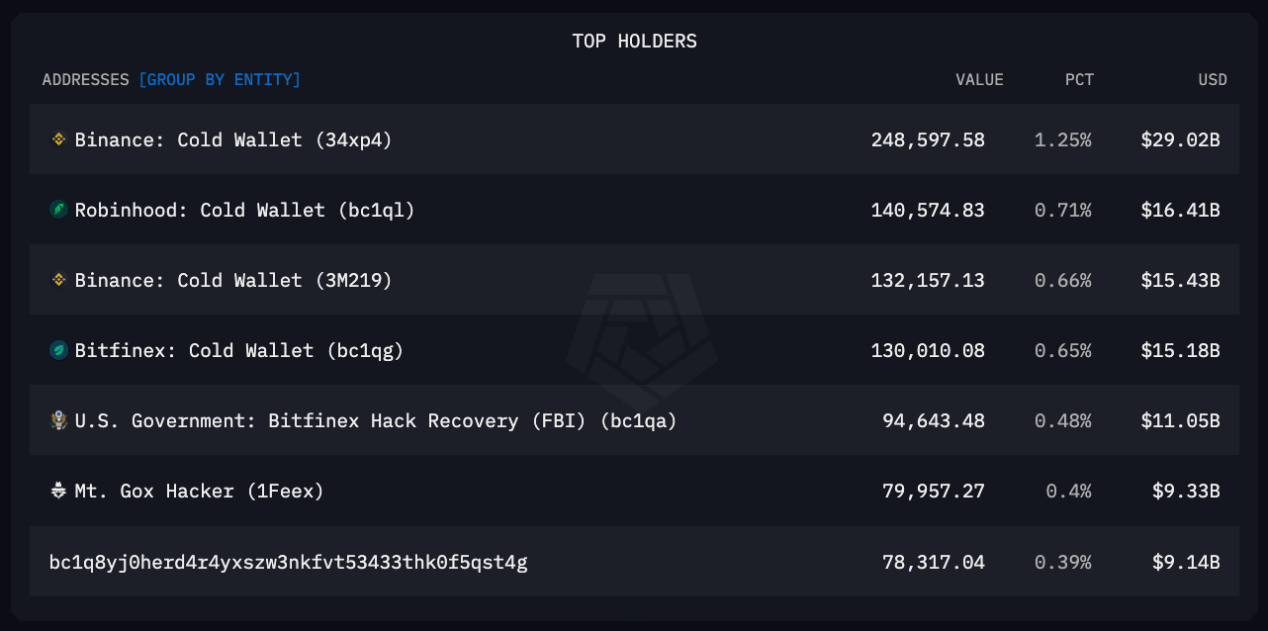Open the Mt. Gox Hacker (1Feex) address
Screen dimensions: 1268x631
tap(199, 491)
